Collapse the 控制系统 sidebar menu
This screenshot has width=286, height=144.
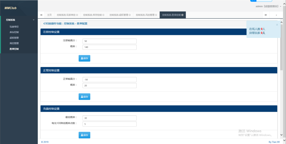tap(34, 20)
